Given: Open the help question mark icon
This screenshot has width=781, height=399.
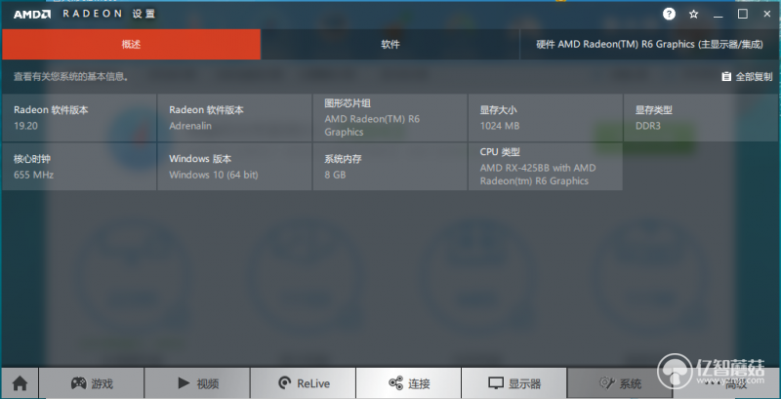Looking at the screenshot, I should (x=669, y=14).
